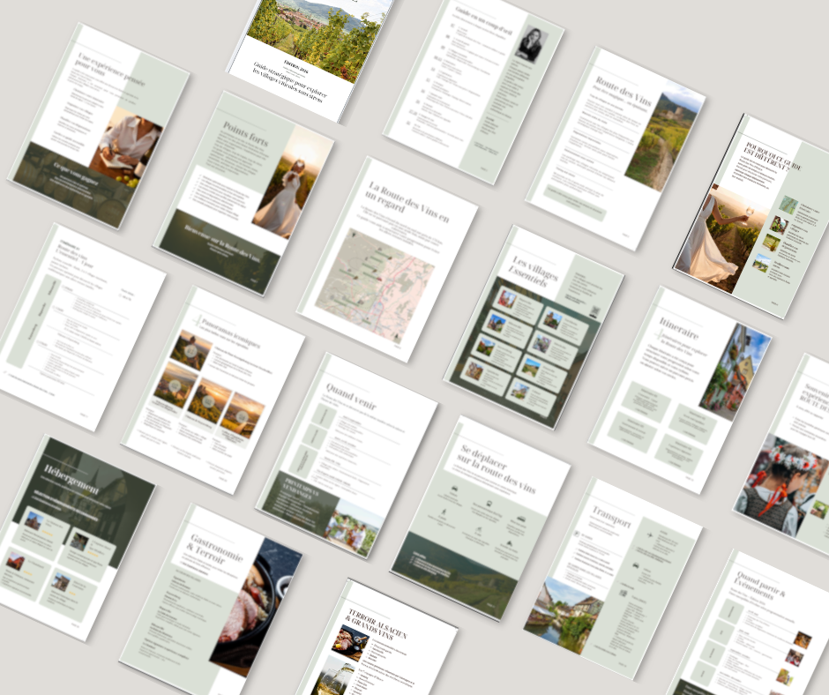Select the "Gastronomie & Terroir" heading
Viewport: 829px width, 695px height.
pyautogui.click(x=214, y=550)
